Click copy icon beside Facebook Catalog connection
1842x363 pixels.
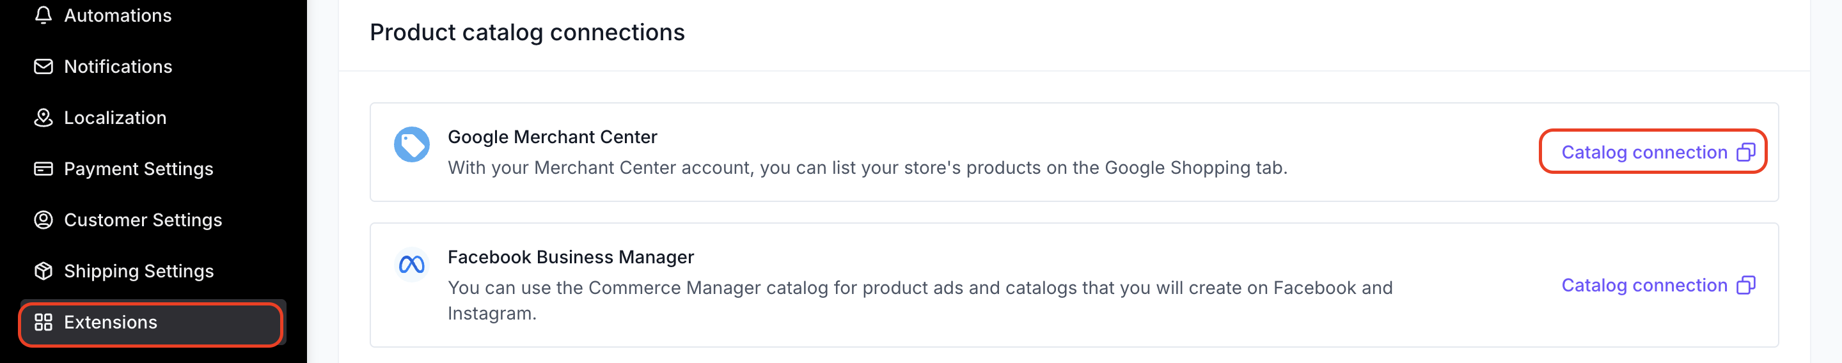pos(1746,285)
